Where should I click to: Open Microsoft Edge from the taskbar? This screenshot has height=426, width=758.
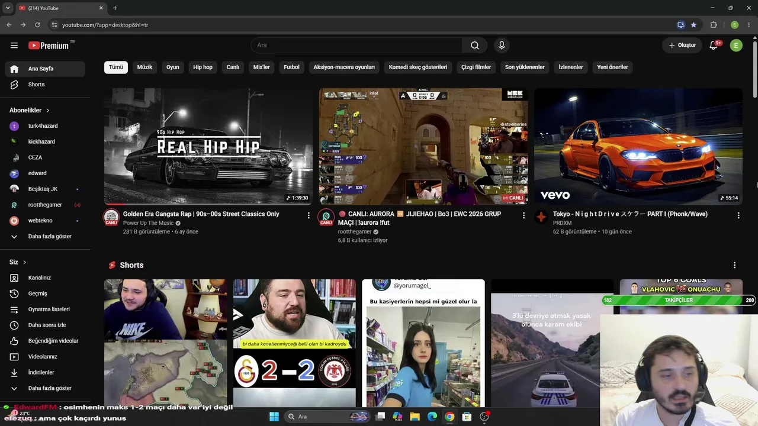click(x=432, y=417)
